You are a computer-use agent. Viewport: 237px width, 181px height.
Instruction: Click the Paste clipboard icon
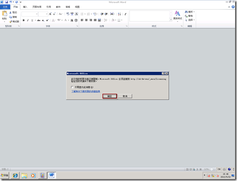[5, 14]
